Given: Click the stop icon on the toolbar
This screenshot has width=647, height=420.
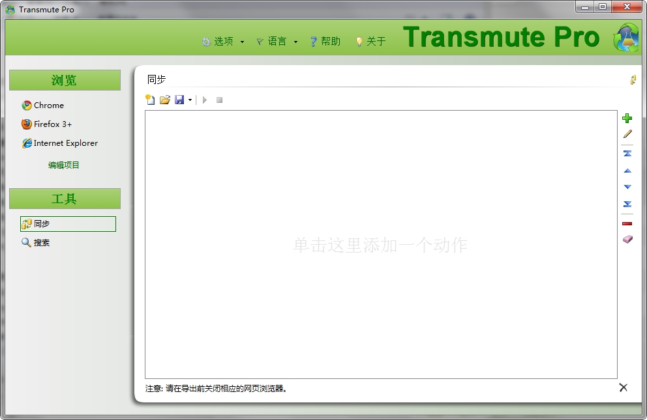Looking at the screenshot, I should [x=218, y=100].
